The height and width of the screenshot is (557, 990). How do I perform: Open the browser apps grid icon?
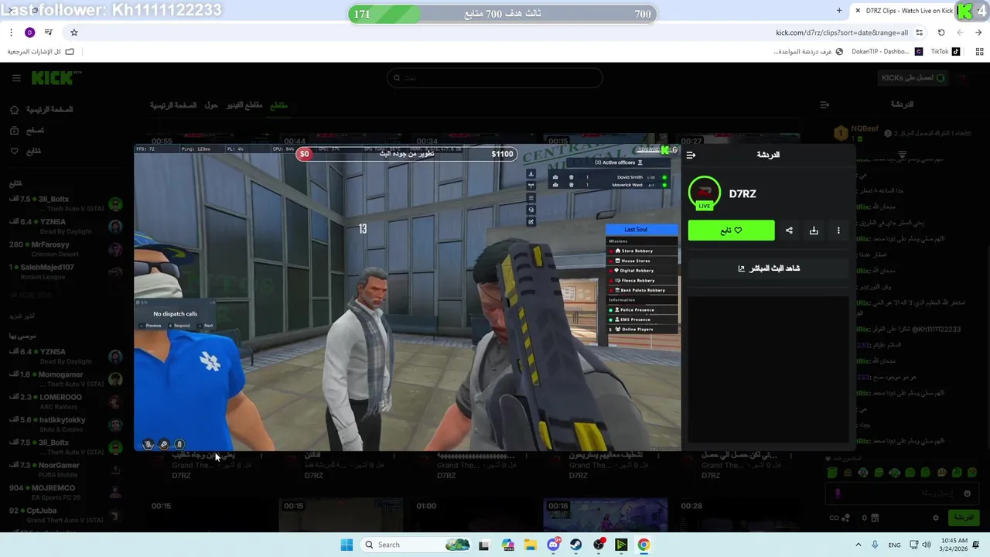(979, 52)
